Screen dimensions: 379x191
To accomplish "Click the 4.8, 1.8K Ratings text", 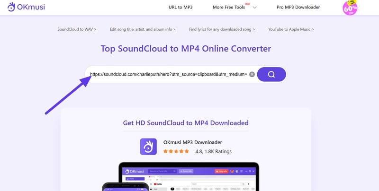I will (214, 151).
